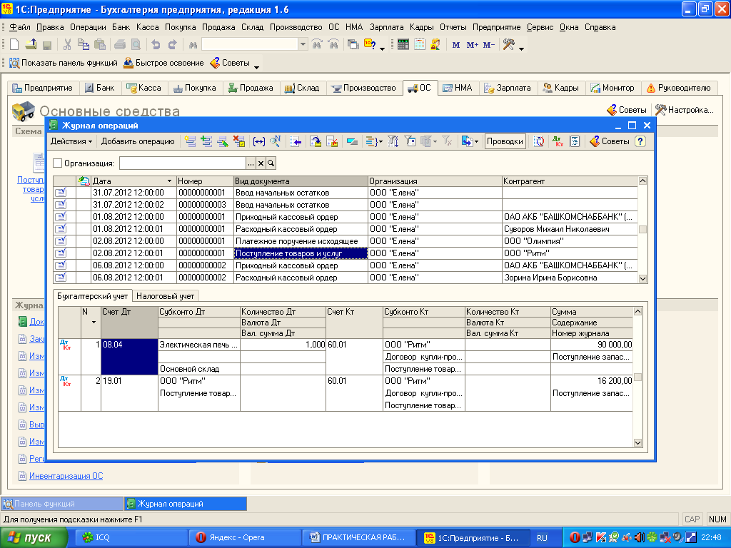Click the Dt/Kt posting result icon in the toolbar

(558, 141)
